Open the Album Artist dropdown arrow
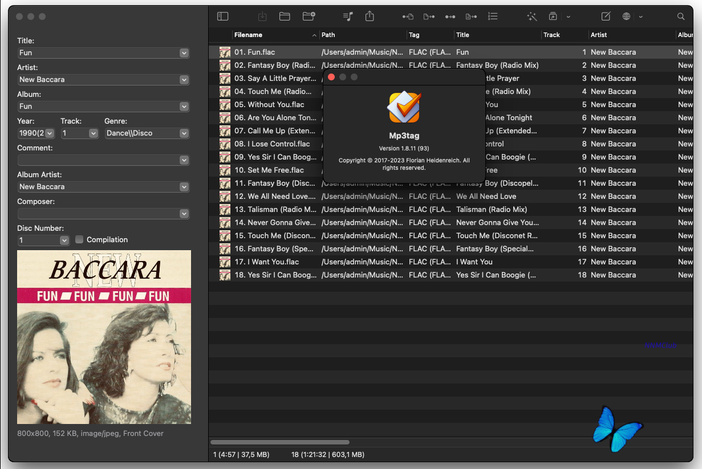This screenshot has width=702, height=469. click(x=184, y=187)
